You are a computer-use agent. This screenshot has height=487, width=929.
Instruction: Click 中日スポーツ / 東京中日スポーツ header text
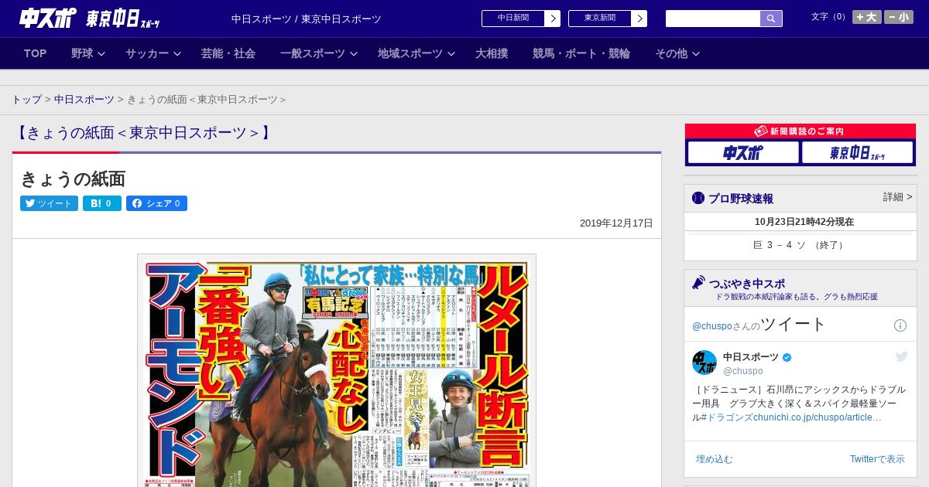(307, 19)
